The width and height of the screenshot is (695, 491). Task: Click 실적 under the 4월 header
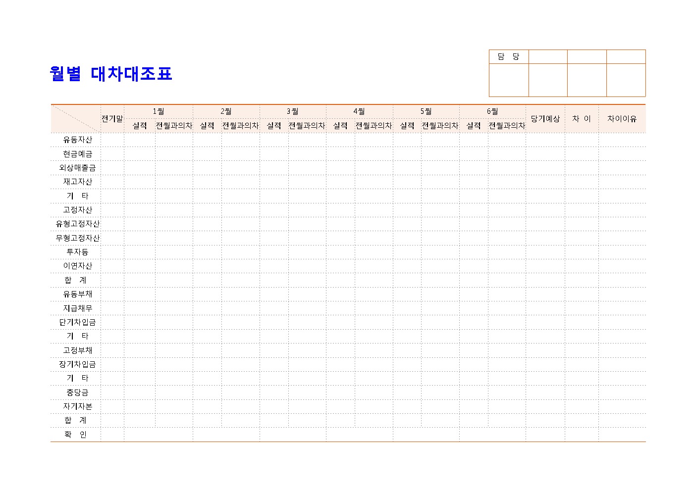point(340,126)
